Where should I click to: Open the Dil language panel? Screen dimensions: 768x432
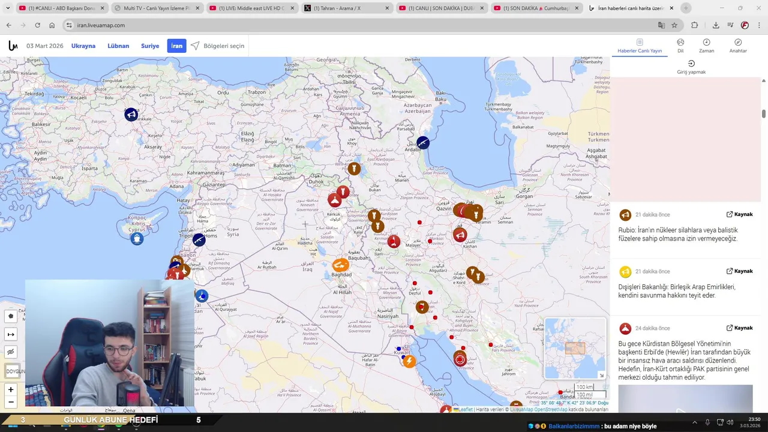tap(680, 46)
